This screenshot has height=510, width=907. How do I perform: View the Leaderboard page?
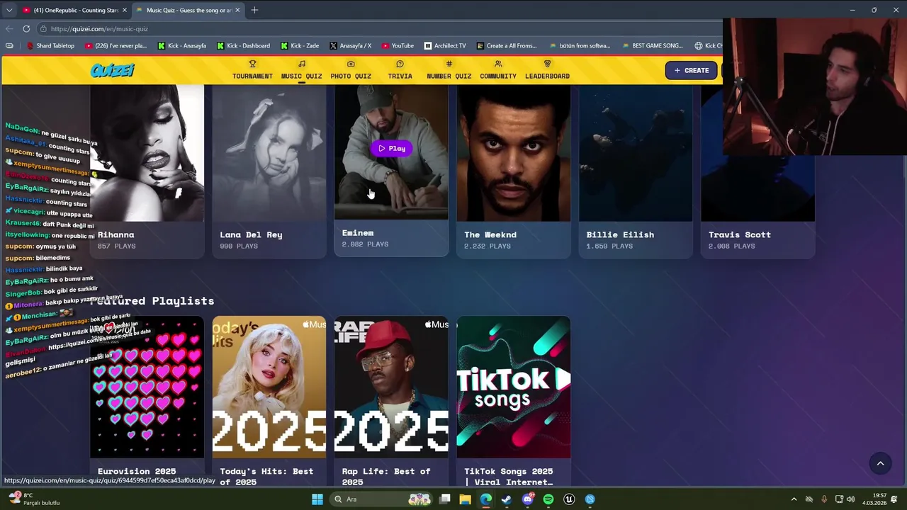[x=547, y=70]
